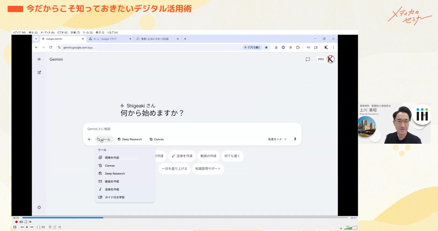Open the Gemini main menu hamburger icon

(39, 59)
